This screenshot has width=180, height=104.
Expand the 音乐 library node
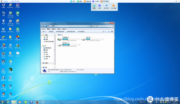click(x=43, y=59)
